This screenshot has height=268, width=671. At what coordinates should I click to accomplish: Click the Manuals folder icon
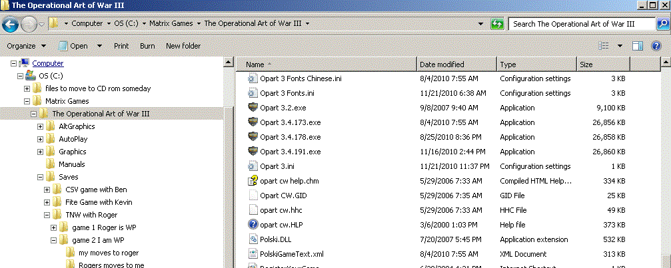[x=51, y=164]
